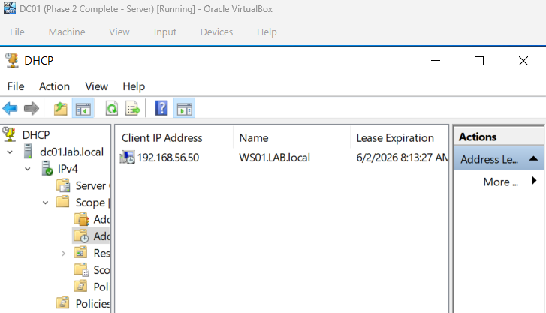Click the Up One Level folder icon
The width and height of the screenshot is (546, 313).
[x=60, y=109]
